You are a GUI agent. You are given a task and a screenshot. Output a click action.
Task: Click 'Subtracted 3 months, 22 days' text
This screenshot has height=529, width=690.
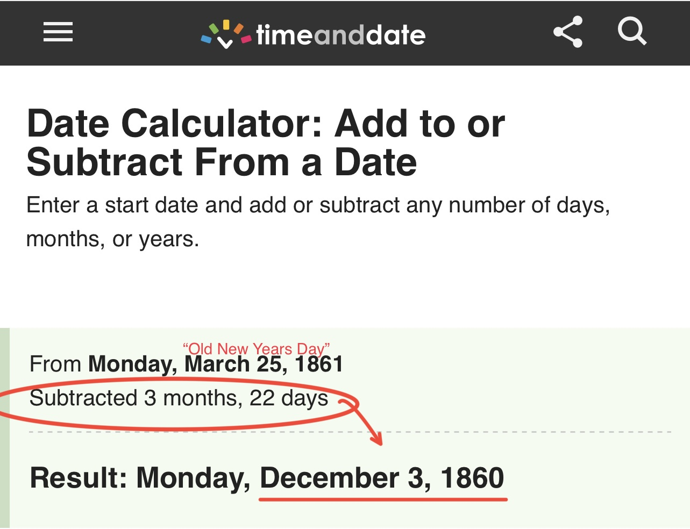click(x=179, y=398)
